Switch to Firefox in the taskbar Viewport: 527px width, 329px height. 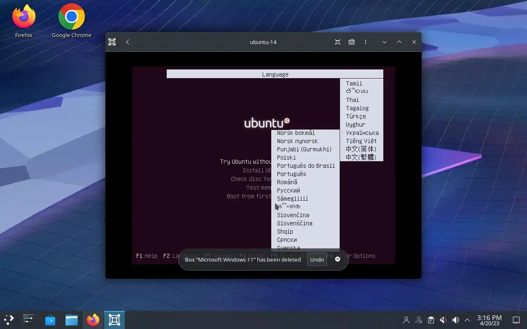coord(93,320)
